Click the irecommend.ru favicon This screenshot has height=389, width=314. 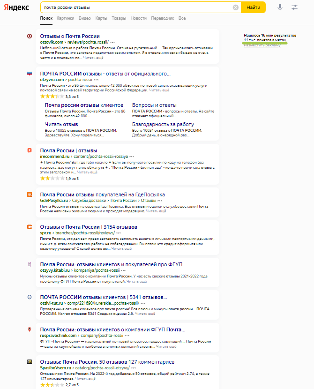click(30, 150)
